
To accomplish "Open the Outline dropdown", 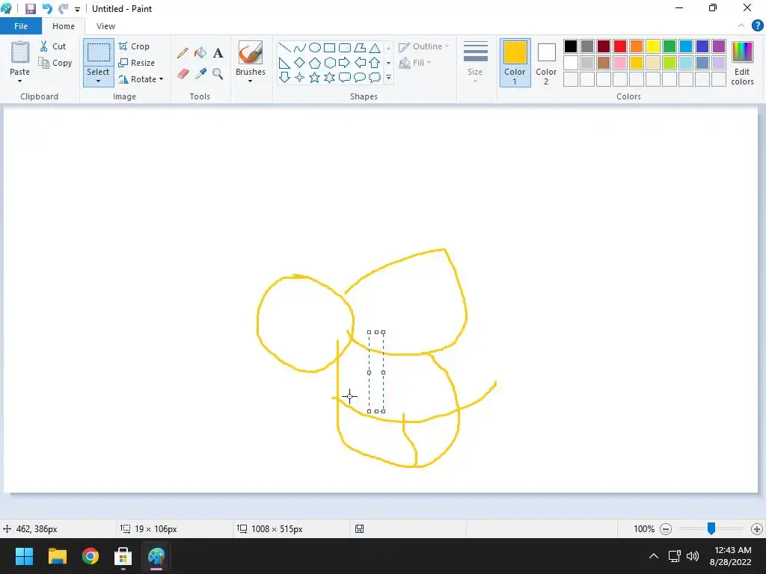I will pos(424,46).
